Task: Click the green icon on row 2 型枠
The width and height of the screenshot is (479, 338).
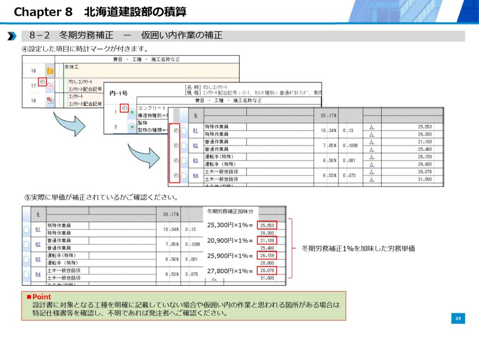Action: pos(132,127)
